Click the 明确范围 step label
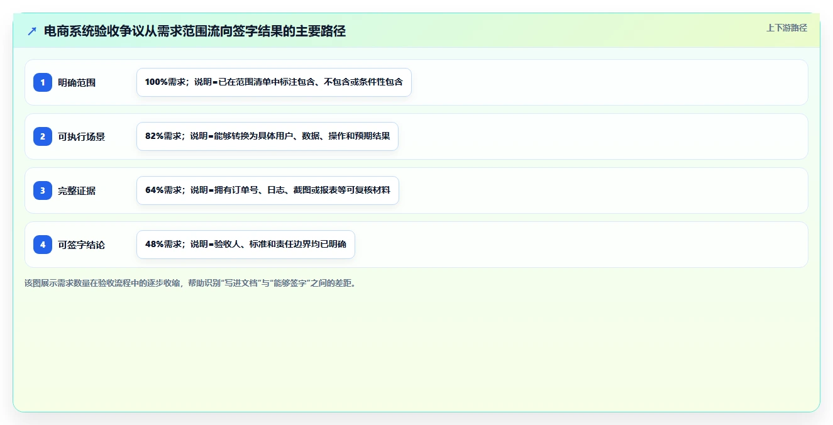The width and height of the screenshot is (833, 425). click(77, 82)
